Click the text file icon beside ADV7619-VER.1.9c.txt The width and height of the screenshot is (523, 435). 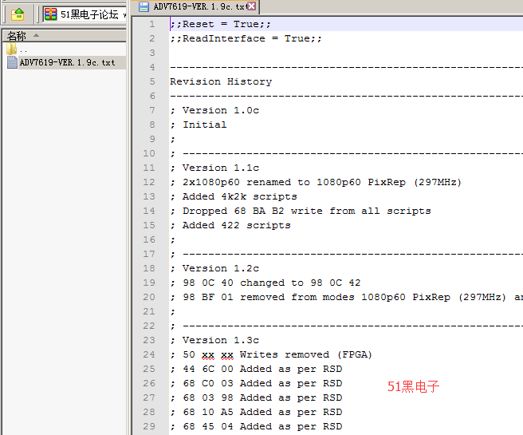[12, 62]
